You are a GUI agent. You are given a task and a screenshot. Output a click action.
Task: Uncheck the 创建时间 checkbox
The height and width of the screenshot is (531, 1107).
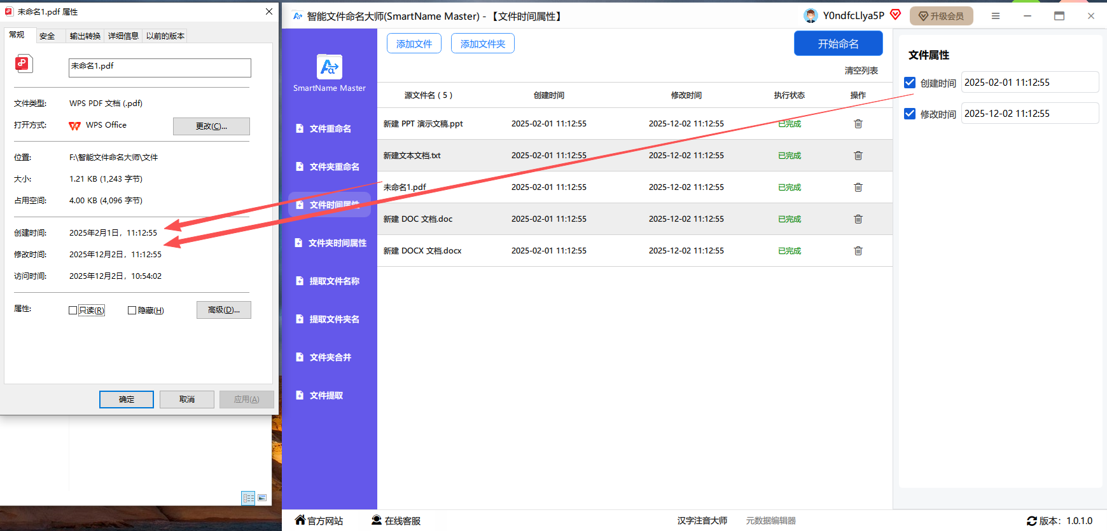coord(910,83)
